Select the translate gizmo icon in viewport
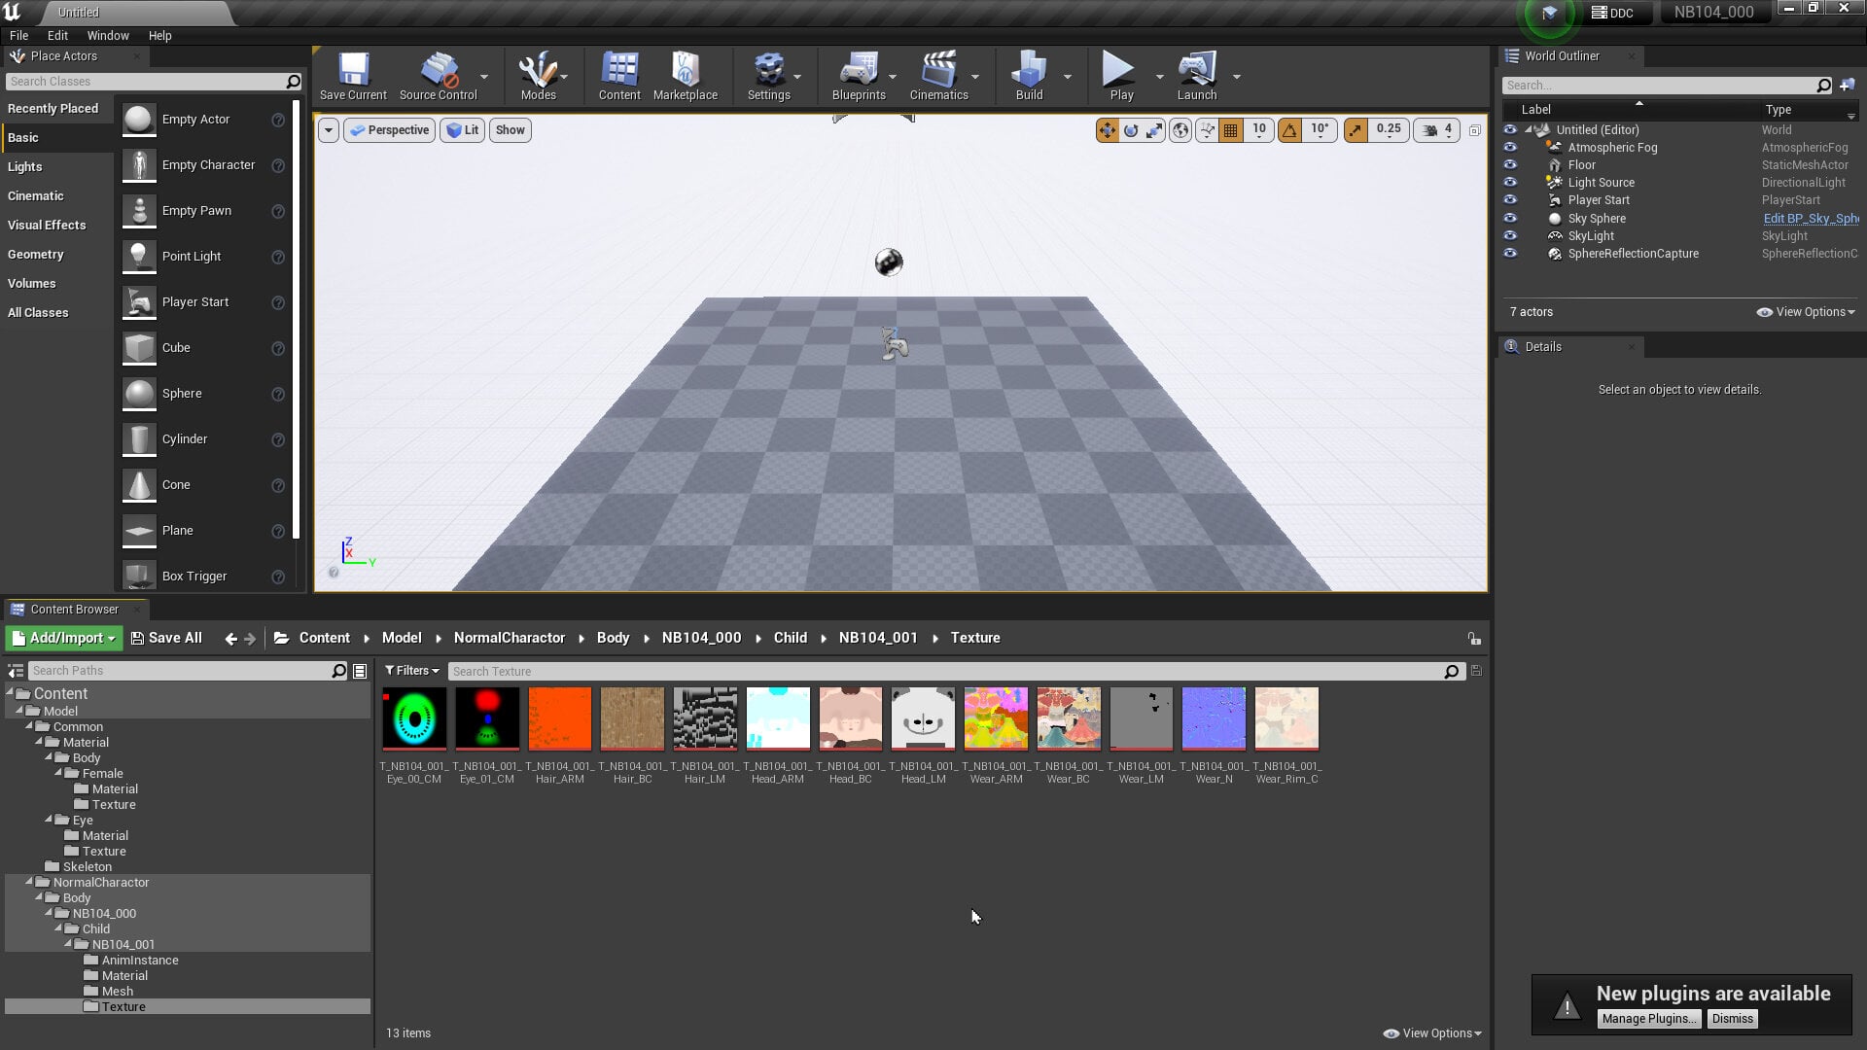 (1108, 130)
